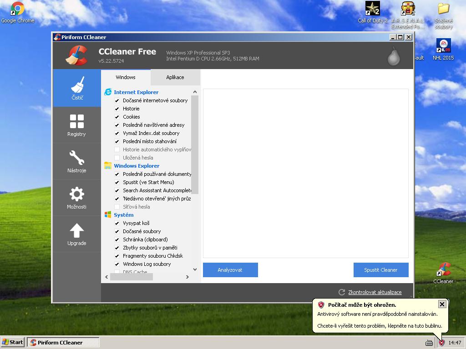Open Zkontrolovat aktualizace link
466x349 pixels.
(x=375, y=292)
